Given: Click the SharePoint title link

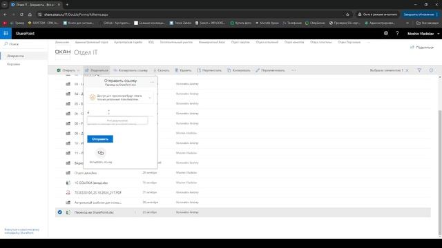Looking at the screenshot, I should tap(25, 34).
